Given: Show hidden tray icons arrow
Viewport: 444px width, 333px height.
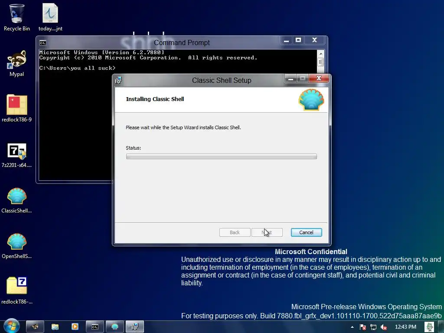Looking at the screenshot, I should point(352,327).
